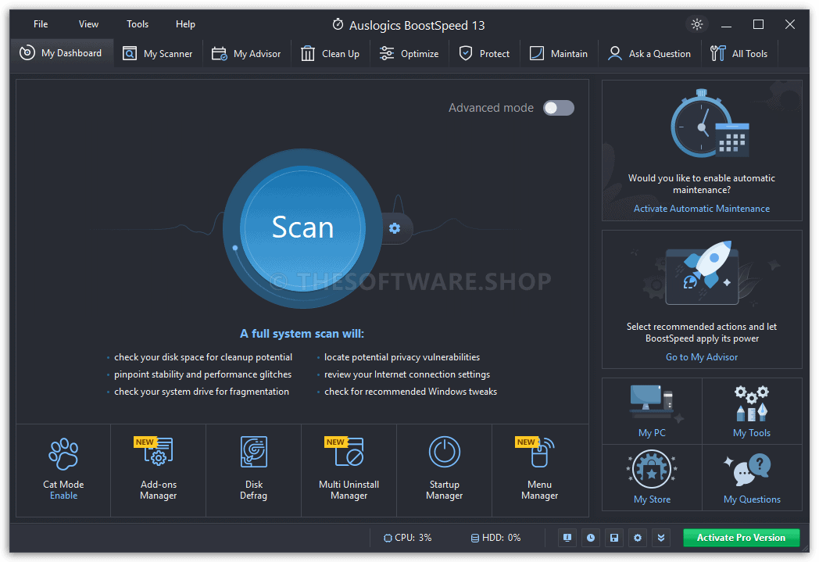Screen dimensions: 819x562
Task: Click the Go to My Advisor link
Action: pos(702,357)
